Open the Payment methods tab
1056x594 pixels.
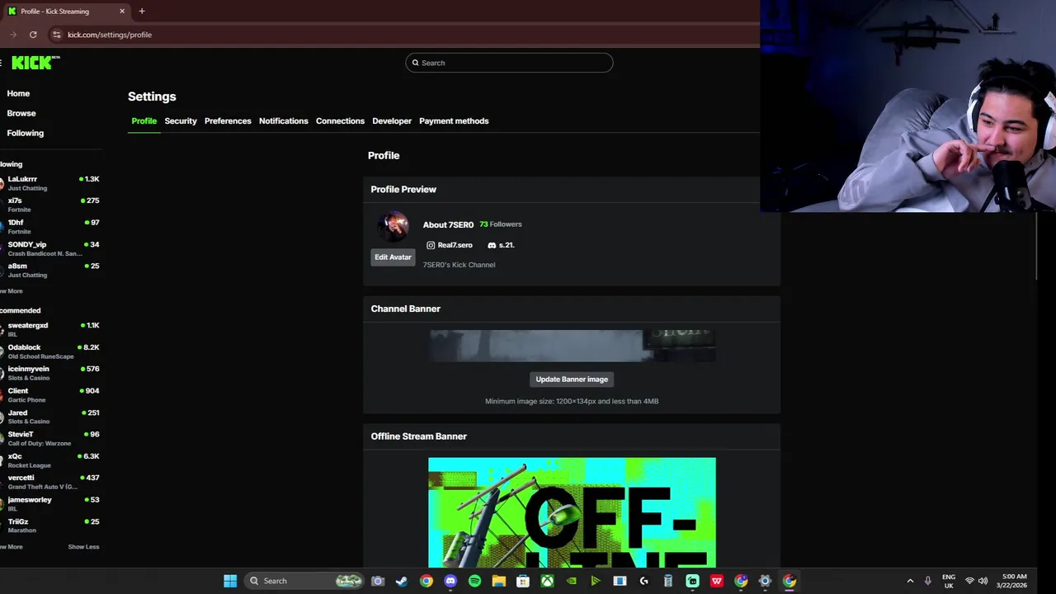point(454,121)
